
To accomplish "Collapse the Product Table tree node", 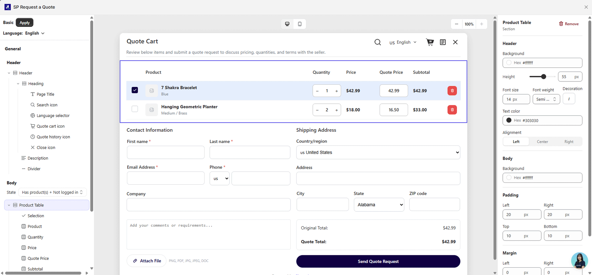I will (9, 205).
